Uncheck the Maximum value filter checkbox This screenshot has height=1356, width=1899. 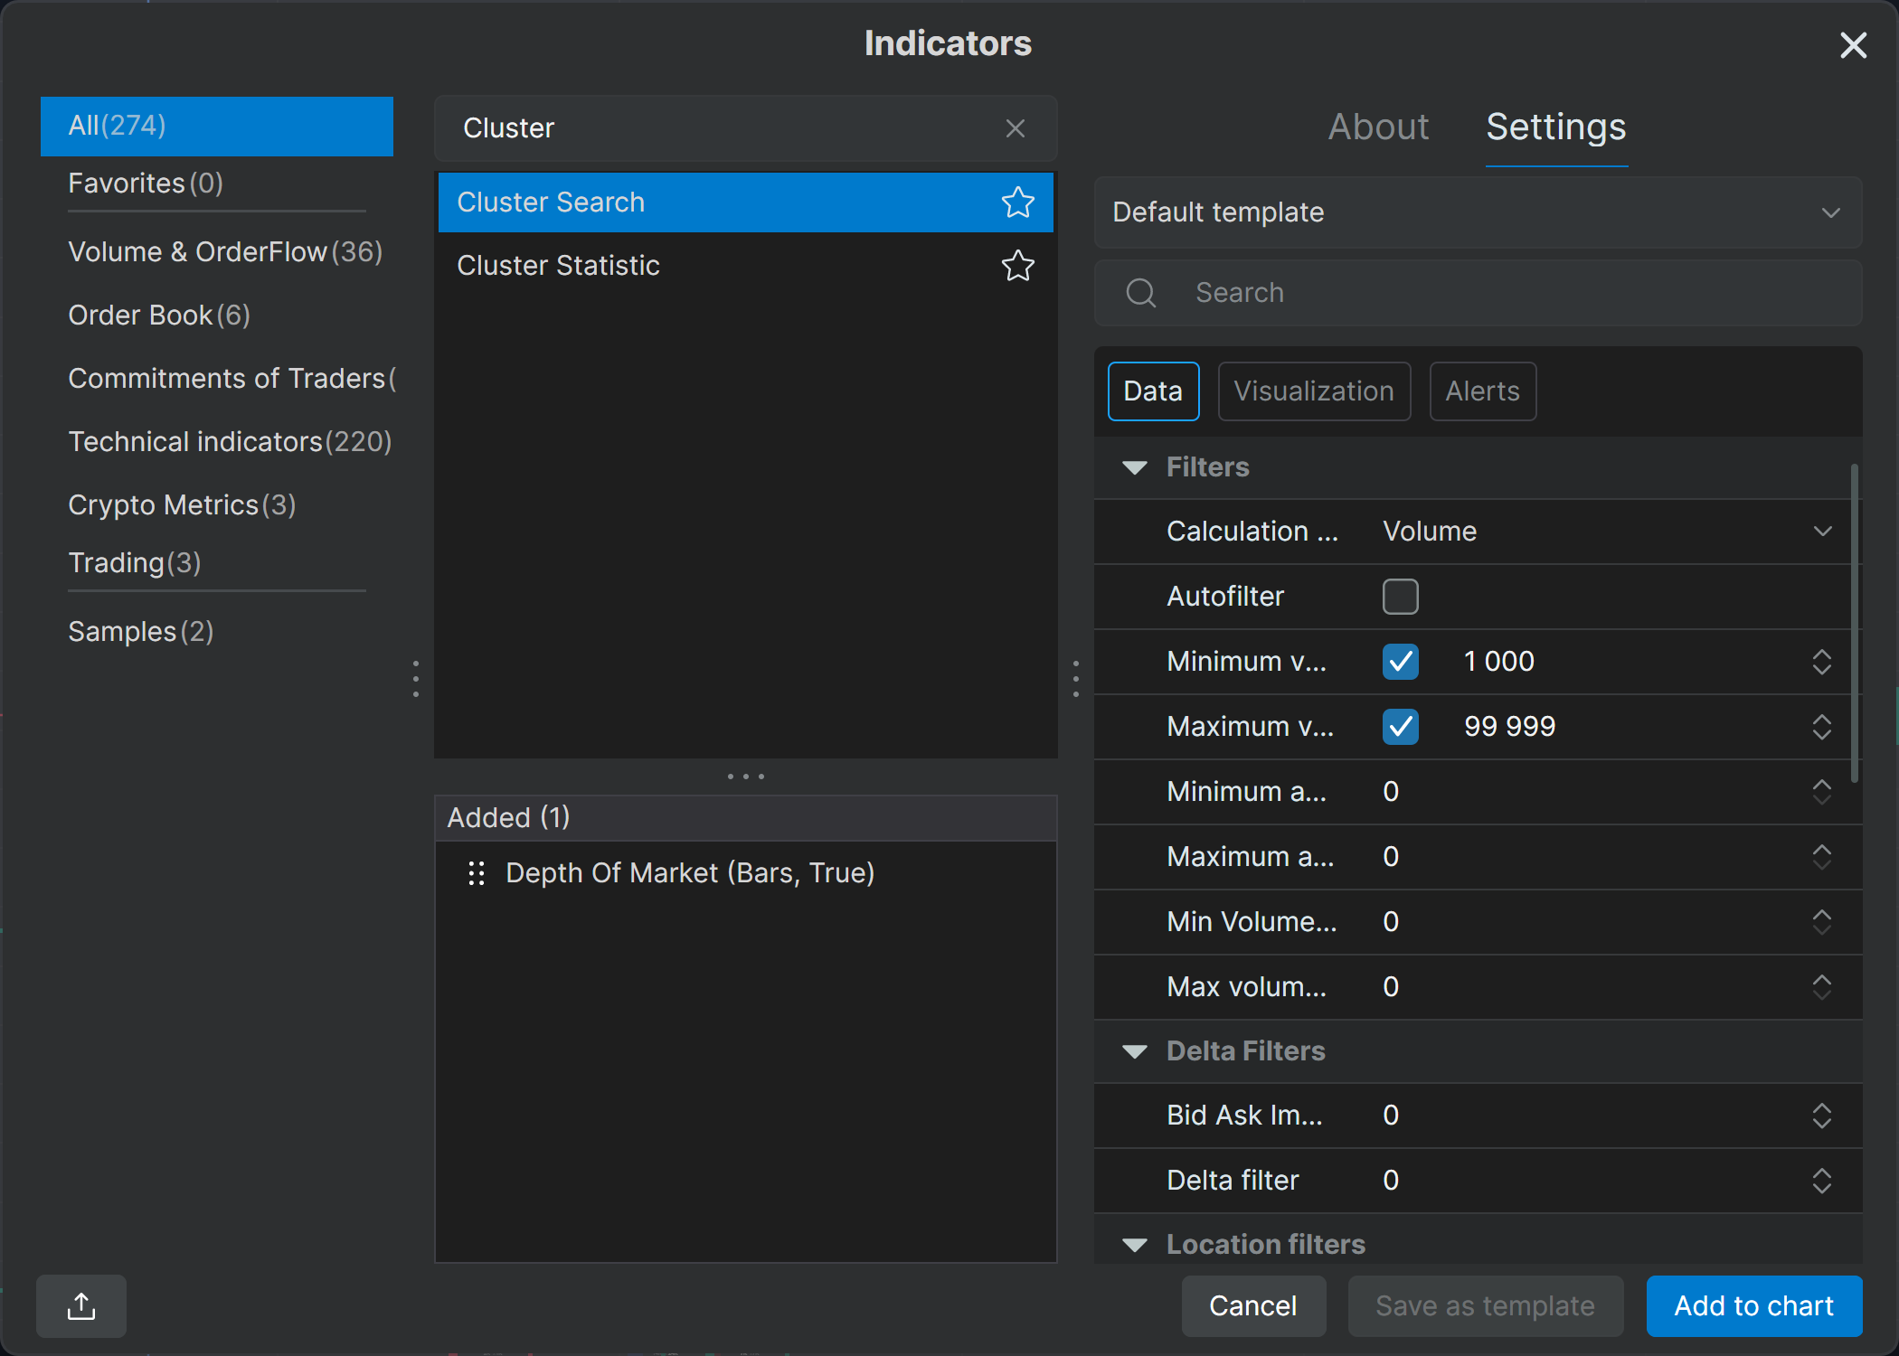coord(1400,727)
